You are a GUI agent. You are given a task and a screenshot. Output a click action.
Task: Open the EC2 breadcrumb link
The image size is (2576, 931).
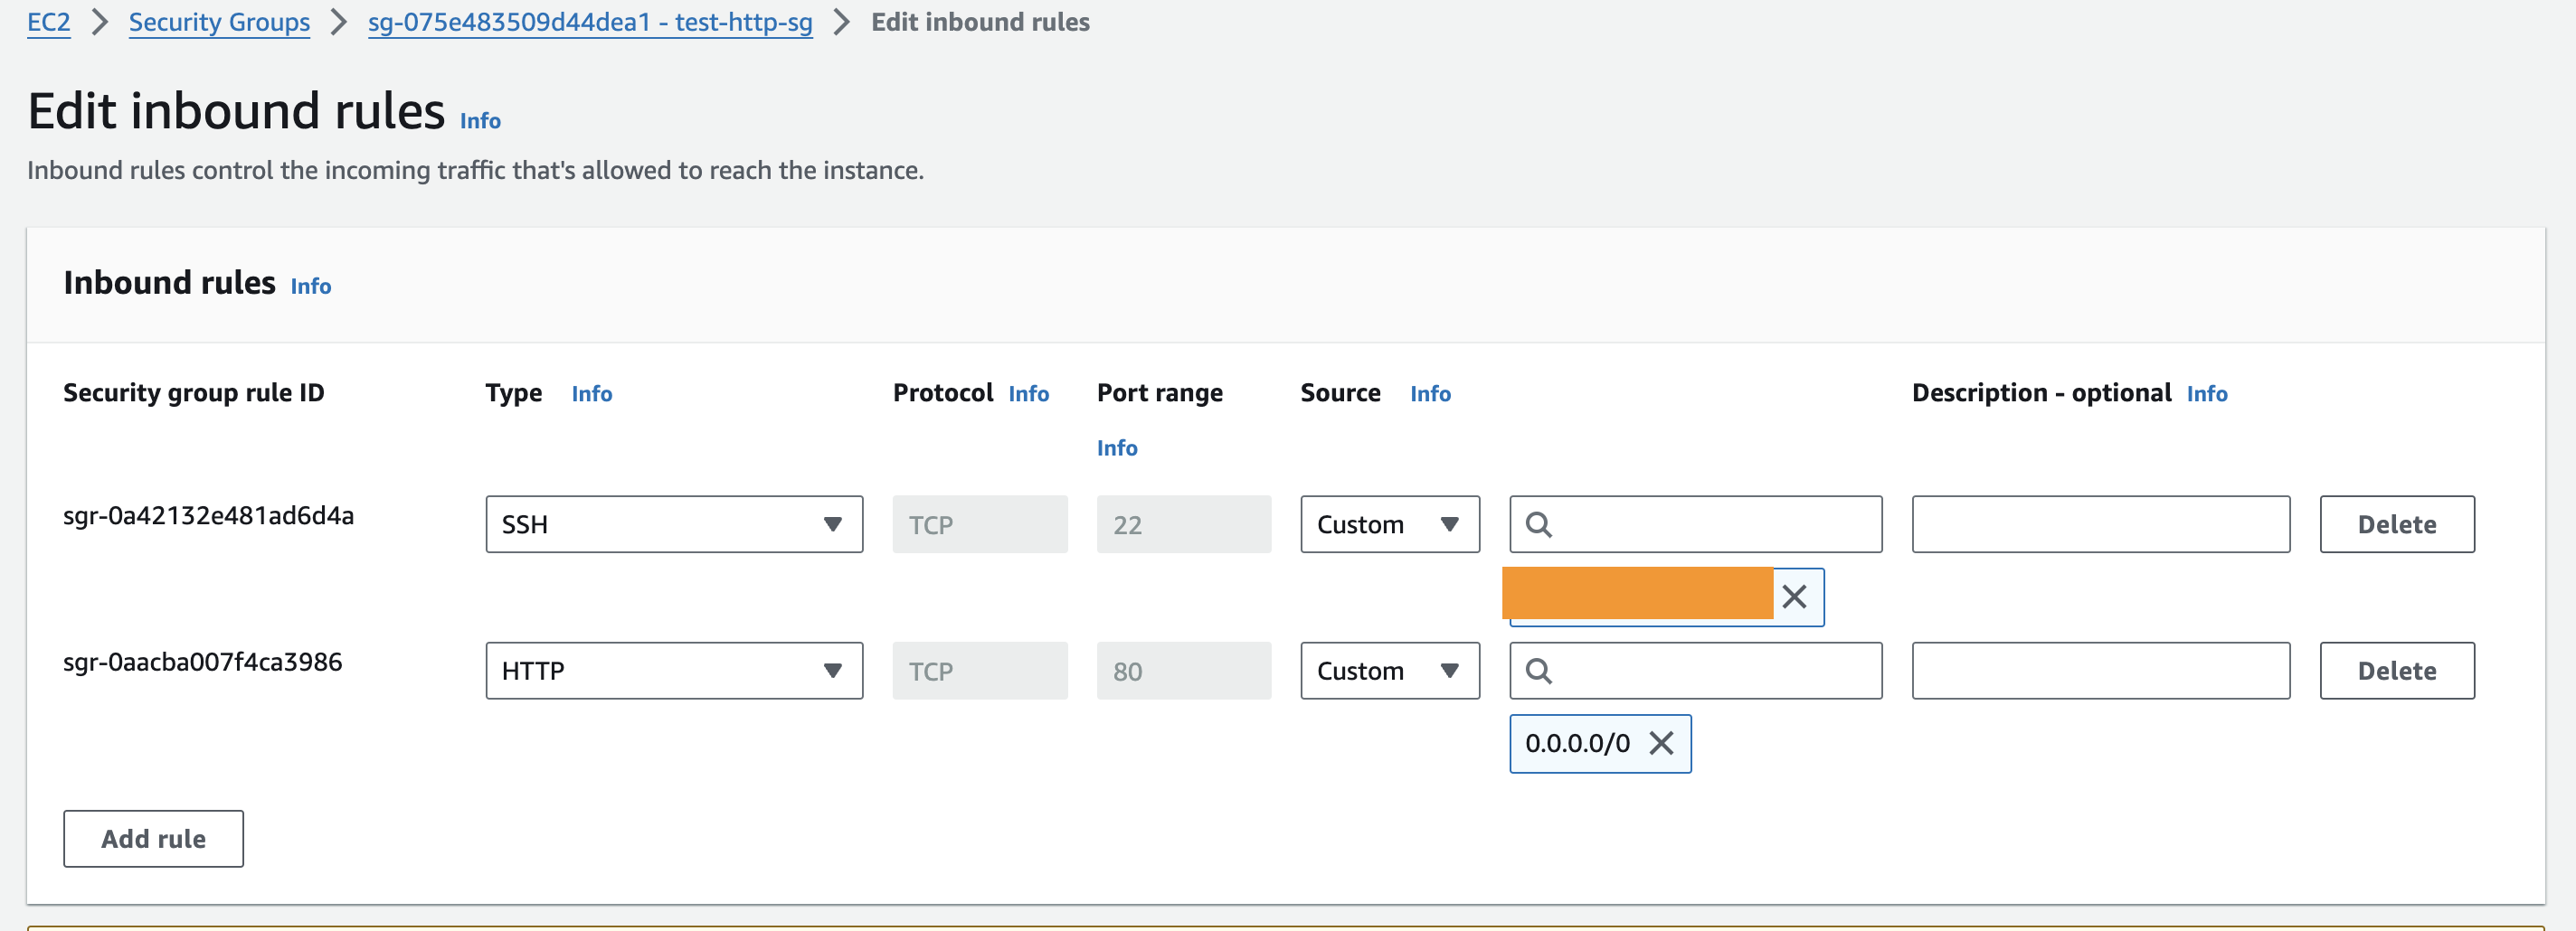[49, 22]
